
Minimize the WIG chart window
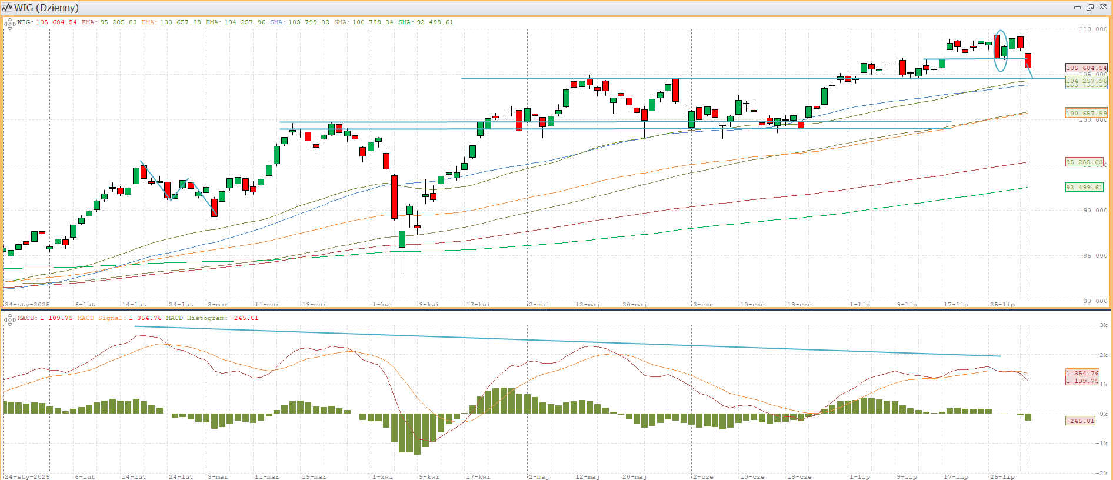click(1077, 8)
